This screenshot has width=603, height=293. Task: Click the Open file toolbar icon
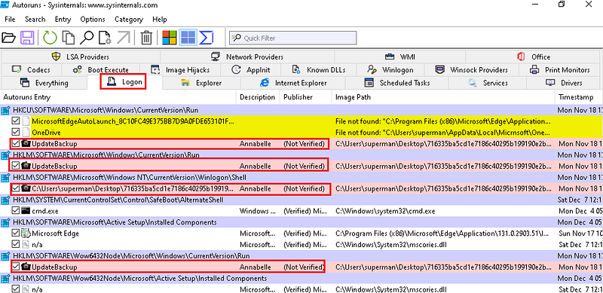tap(8, 38)
